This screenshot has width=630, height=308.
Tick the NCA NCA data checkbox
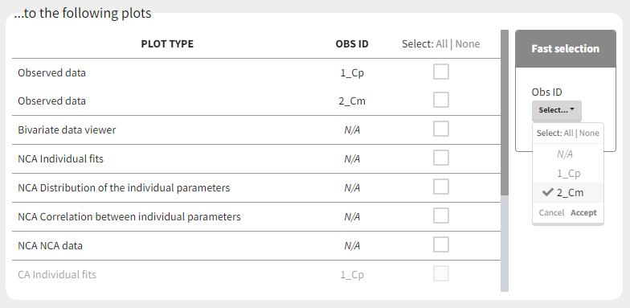click(x=440, y=244)
